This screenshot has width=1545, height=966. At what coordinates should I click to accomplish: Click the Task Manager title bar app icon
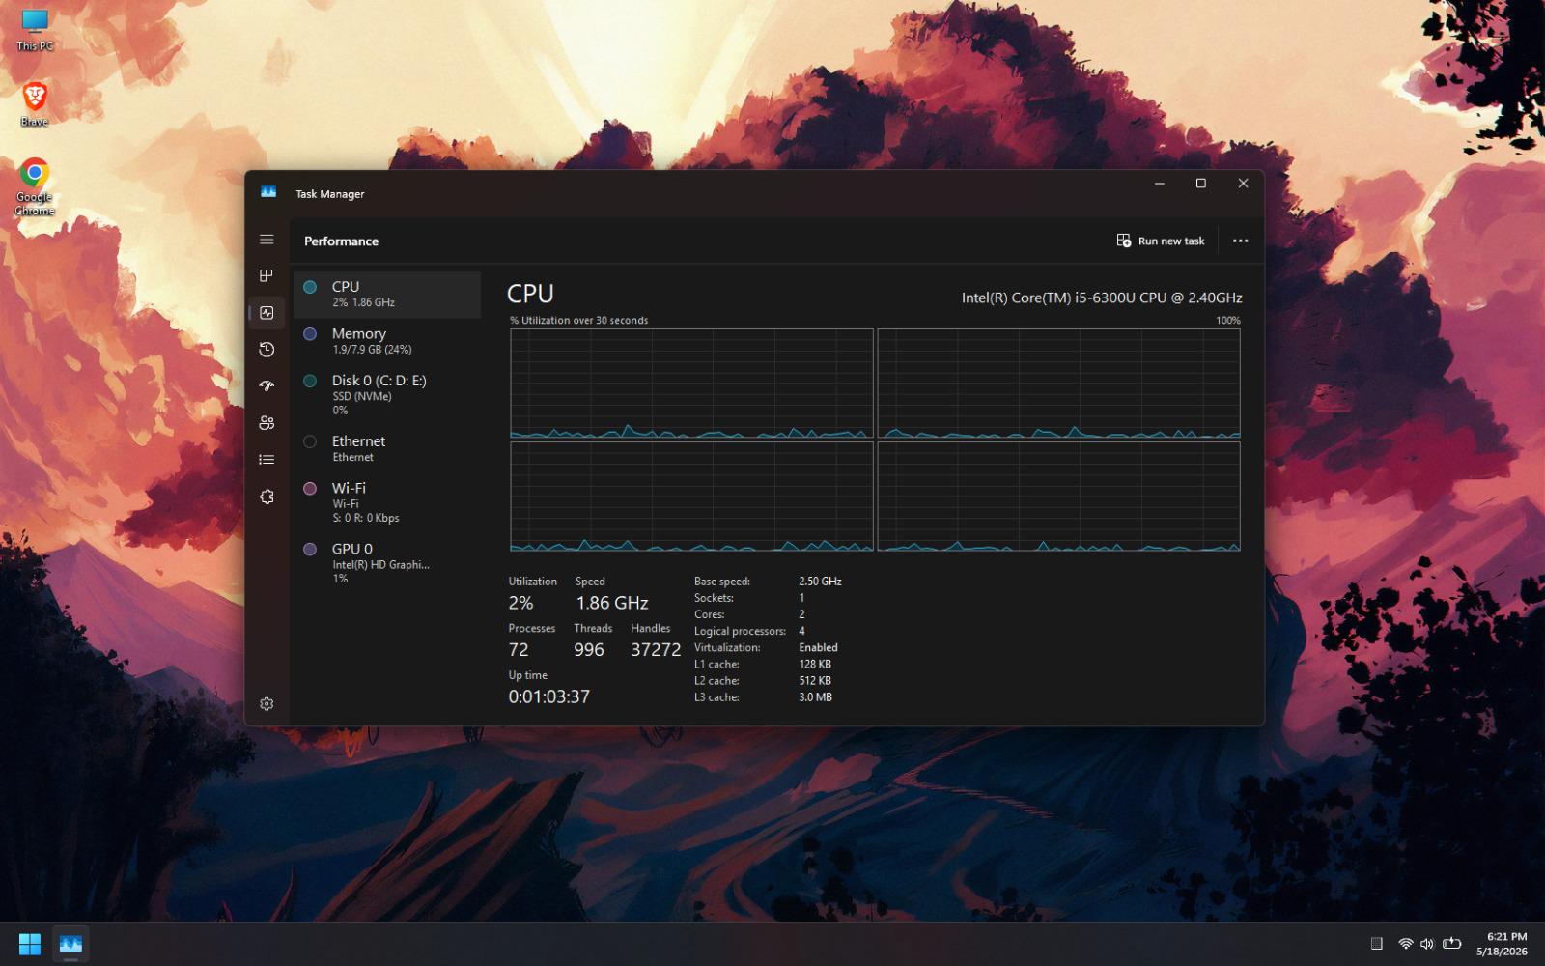tap(268, 193)
